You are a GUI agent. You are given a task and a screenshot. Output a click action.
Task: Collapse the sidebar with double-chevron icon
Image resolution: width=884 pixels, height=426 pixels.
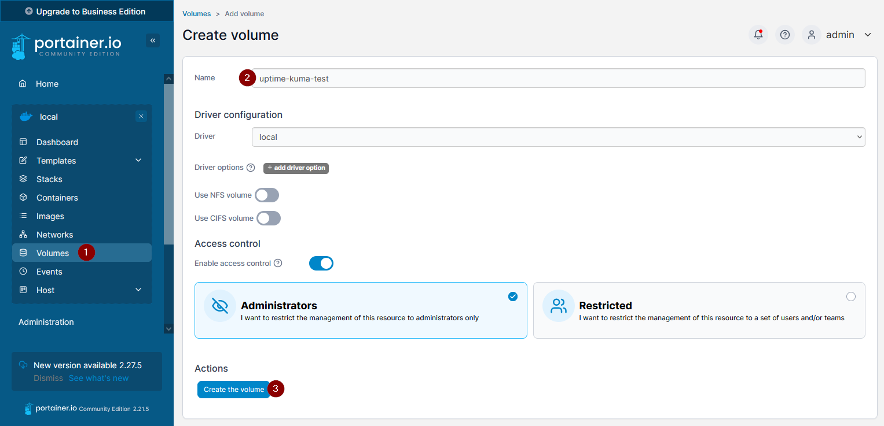pos(153,40)
